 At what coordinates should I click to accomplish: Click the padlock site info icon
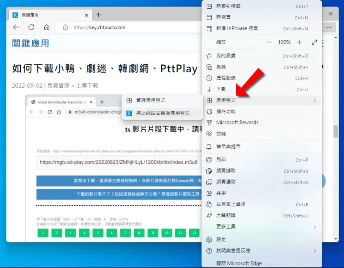click(x=65, y=27)
